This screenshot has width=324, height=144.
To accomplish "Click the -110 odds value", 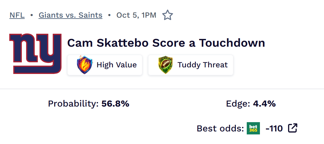I will (274, 128).
